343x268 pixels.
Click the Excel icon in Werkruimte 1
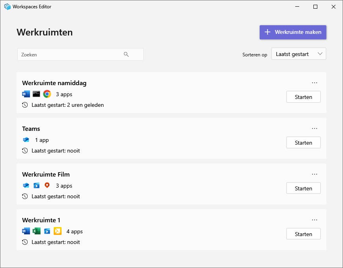tap(36, 231)
